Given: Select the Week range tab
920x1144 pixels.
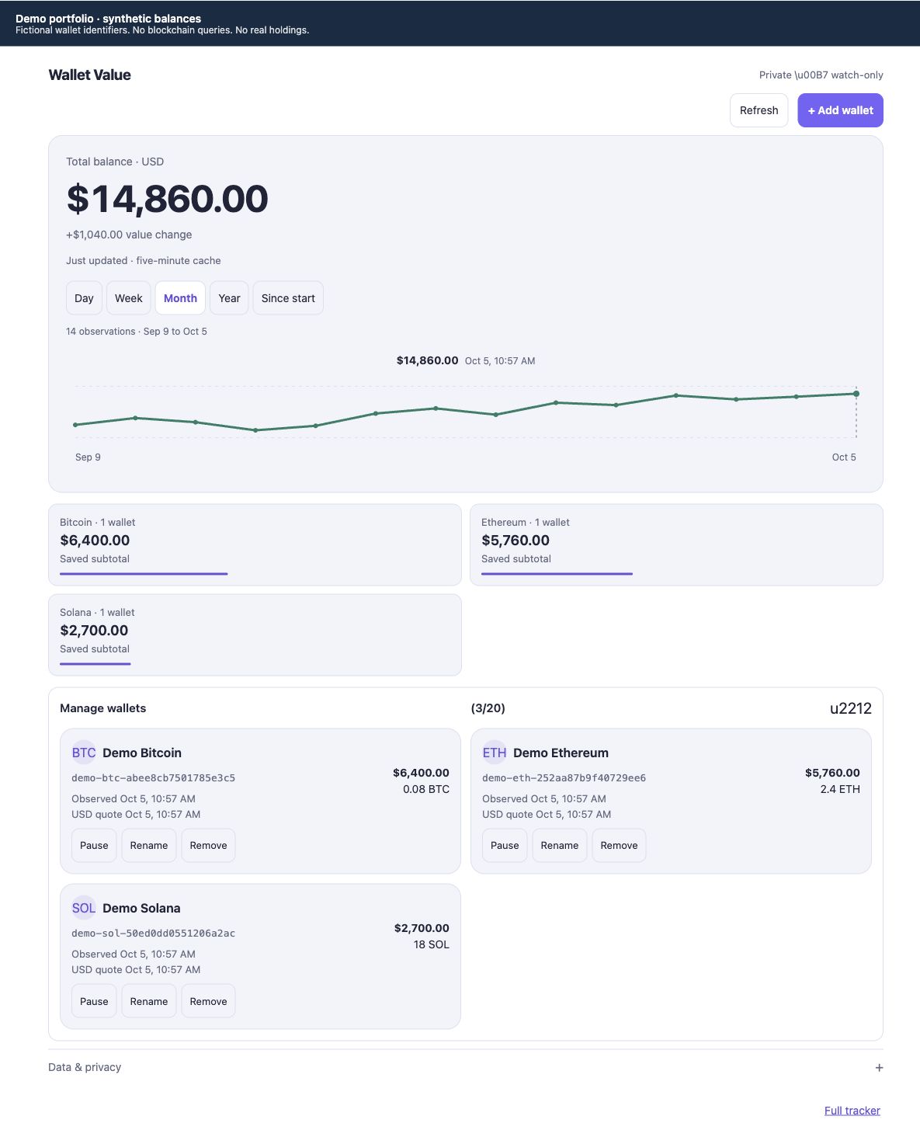Looking at the screenshot, I should click(129, 298).
